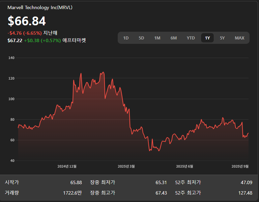Click the Marvell Technology Inc(MRVL) title
The height and width of the screenshot is (202, 259).
pyautogui.click(x=40, y=8)
